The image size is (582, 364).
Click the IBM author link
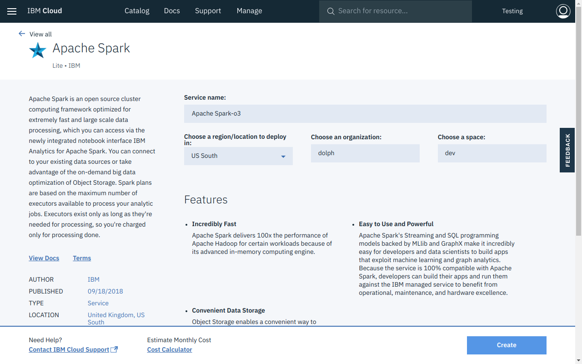(x=94, y=279)
